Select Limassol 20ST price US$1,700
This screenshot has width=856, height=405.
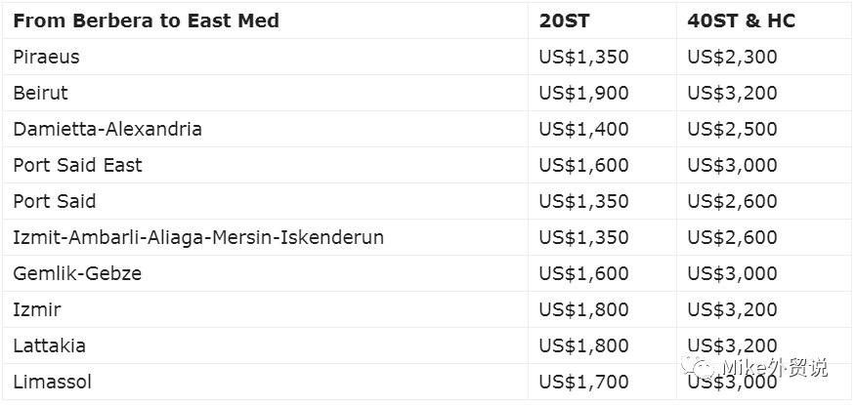pos(583,382)
